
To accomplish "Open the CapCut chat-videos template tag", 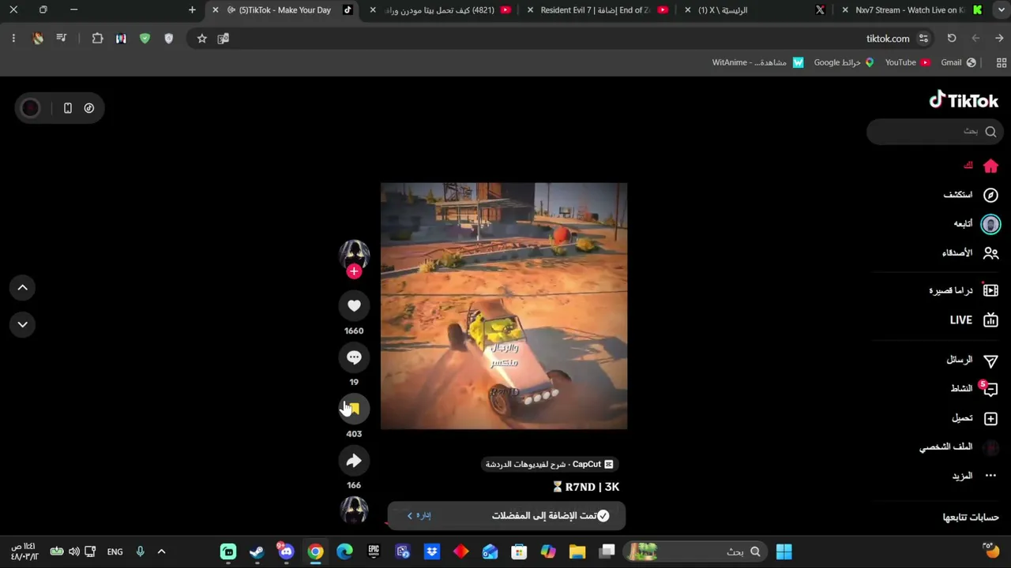I will click(550, 465).
